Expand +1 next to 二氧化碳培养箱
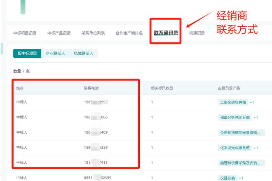272x181 pixels. coord(252,102)
